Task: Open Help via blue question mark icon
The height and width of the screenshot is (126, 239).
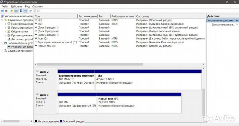Action: click(21, 11)
